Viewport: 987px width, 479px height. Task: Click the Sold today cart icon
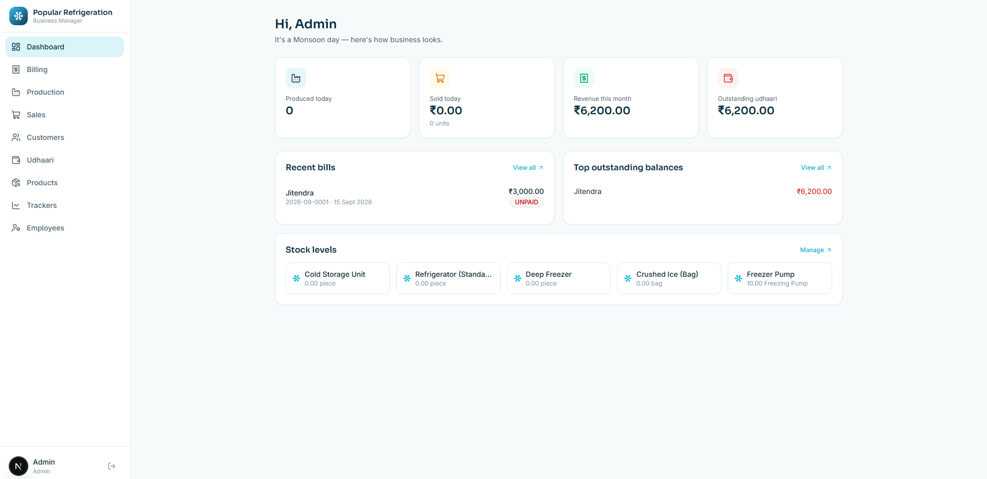[x=440, y=78]
